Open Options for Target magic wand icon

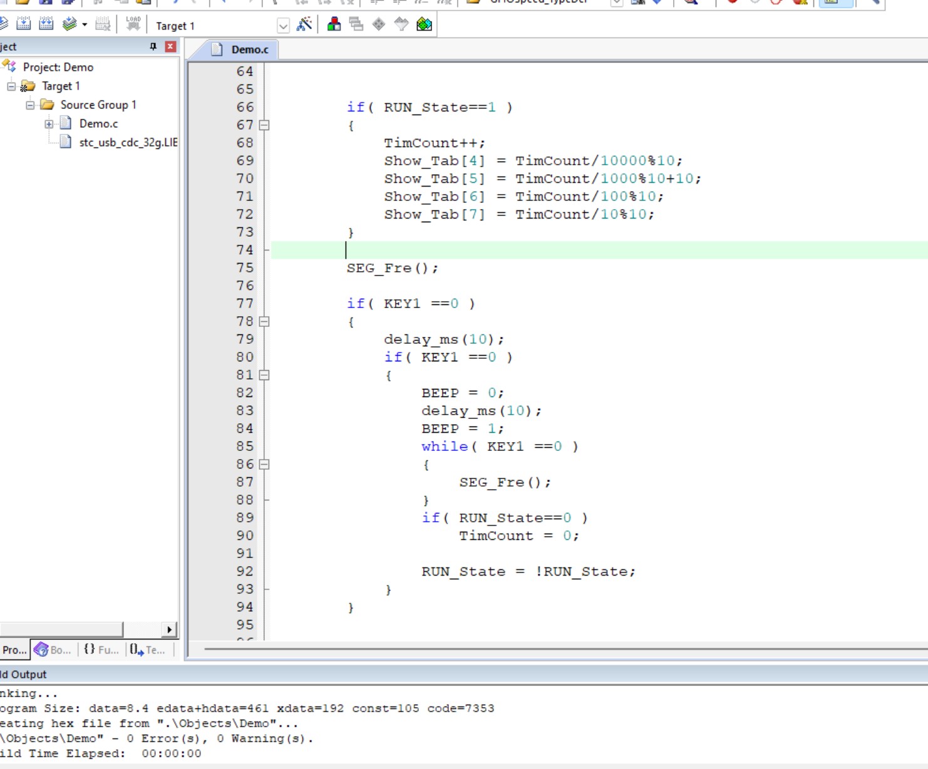coord(304,24)
